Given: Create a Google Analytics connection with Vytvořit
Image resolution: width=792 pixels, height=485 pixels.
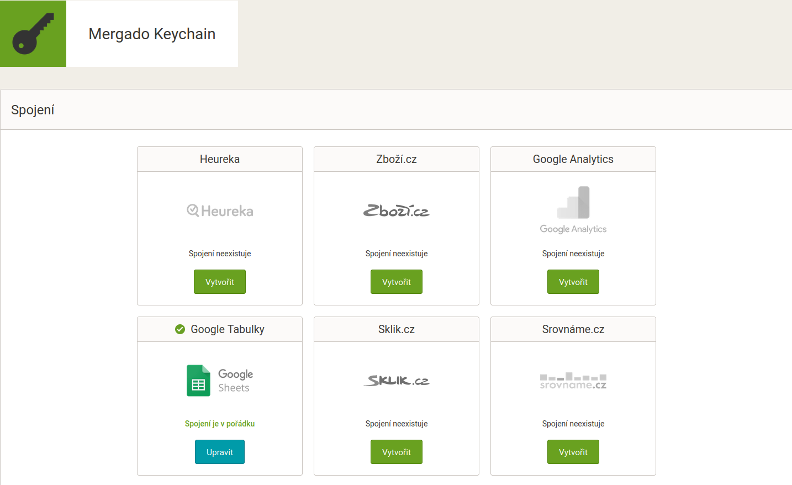Looking at the screenshot, I should click(573, 282).
